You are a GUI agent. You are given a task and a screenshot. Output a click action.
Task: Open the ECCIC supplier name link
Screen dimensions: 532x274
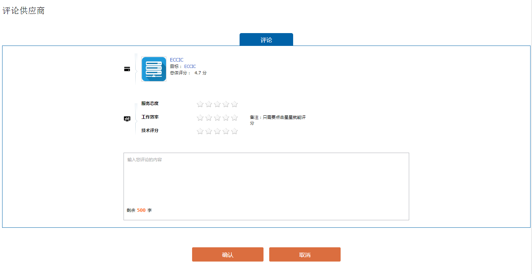pos(176,60)
